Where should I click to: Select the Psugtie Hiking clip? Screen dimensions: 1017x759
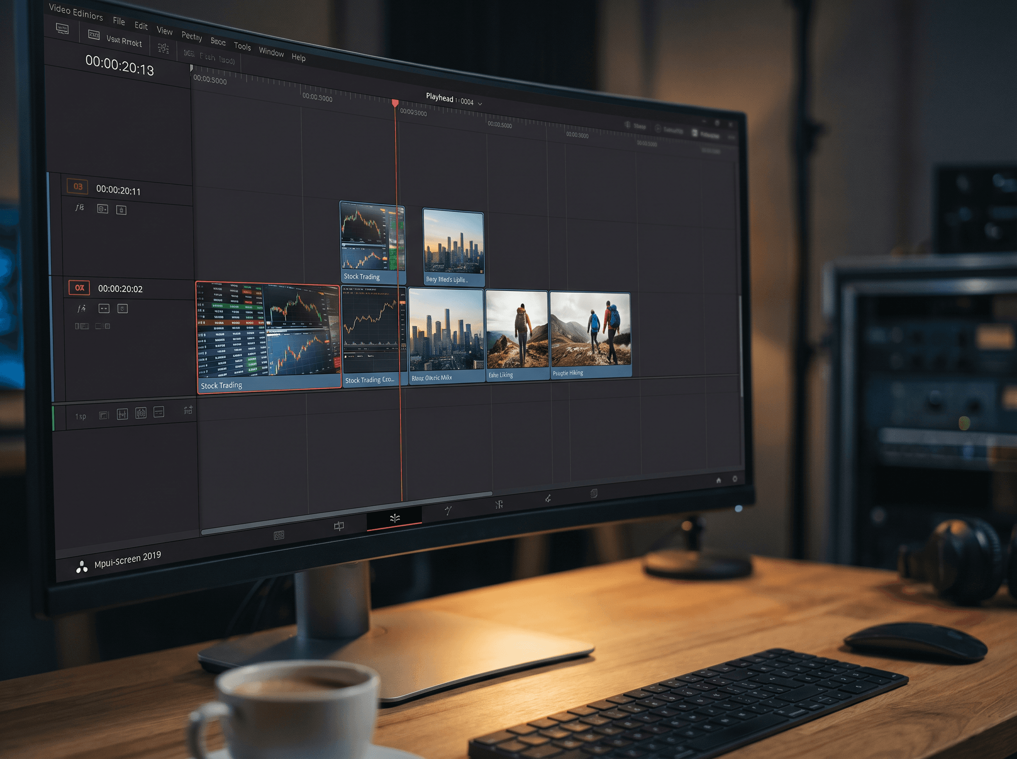[591, 335]
